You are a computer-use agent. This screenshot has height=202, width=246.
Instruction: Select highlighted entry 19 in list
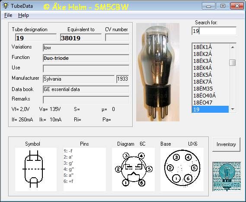point(210,109)
